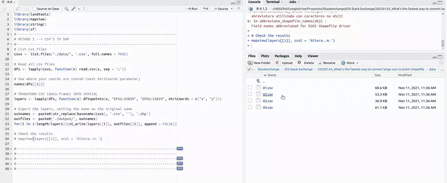Open the More dropdown arrow in Files
The image size is (447, 183).
(357, 63)
